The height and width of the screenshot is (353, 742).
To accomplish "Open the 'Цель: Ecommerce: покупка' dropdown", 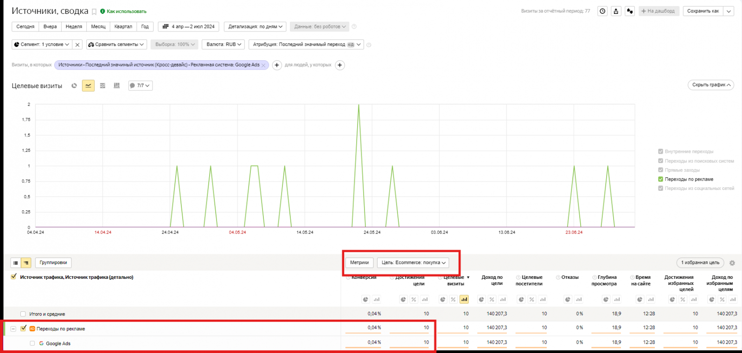I will (x=413, y=263).
